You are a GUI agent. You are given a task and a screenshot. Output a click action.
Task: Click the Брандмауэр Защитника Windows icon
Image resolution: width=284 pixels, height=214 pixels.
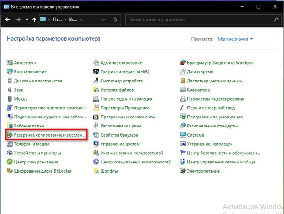pyautogui.click(x=182, y=62)
